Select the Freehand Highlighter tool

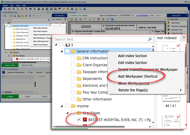pos(179,26)
